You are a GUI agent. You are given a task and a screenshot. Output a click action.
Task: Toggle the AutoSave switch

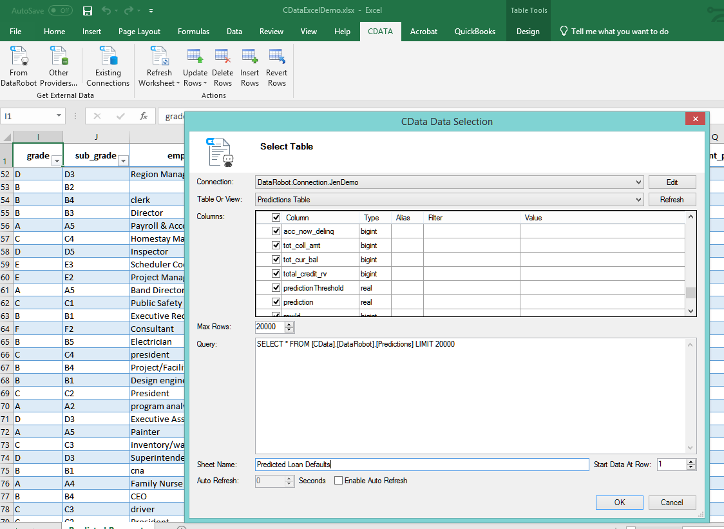60,10
